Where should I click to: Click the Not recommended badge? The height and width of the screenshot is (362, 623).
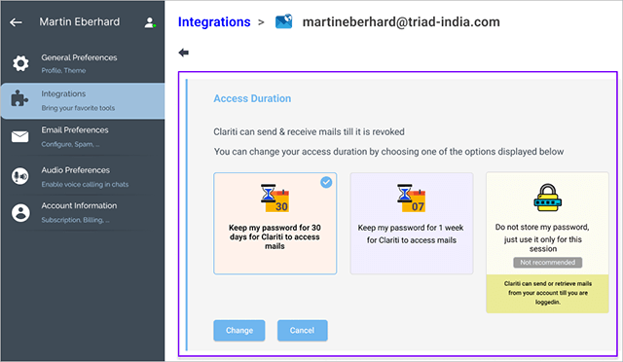547,263
